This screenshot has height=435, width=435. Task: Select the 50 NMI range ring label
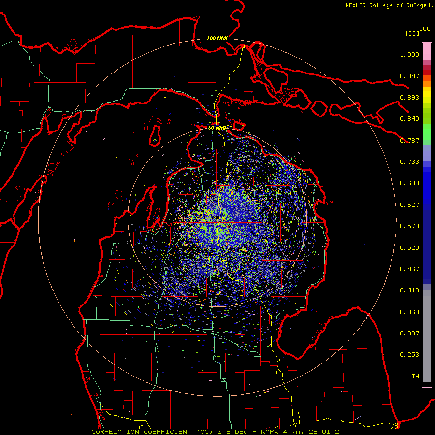click(x=217, y=128)
